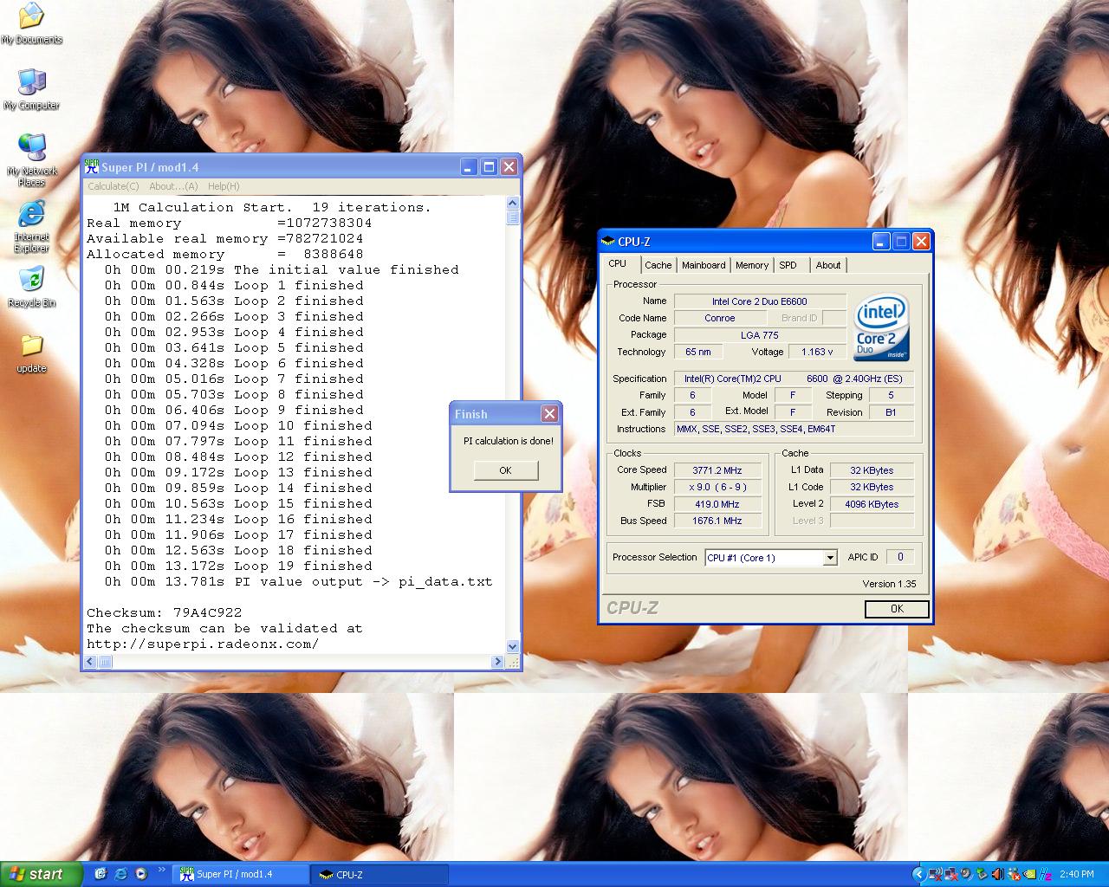Select the Internet Explorer desktop shortcut
The image size is (1109, 887).
(x=31, y=227)
